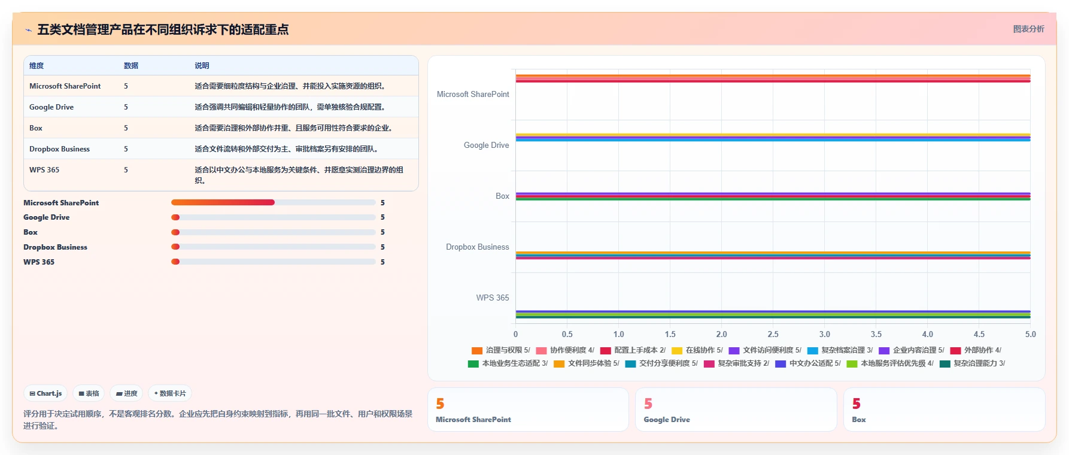Screen dimensions: 1069x455
Task: Toggle the 在线协作 5/ legend item
Action: pyautogui.click(x=697, y=350)
